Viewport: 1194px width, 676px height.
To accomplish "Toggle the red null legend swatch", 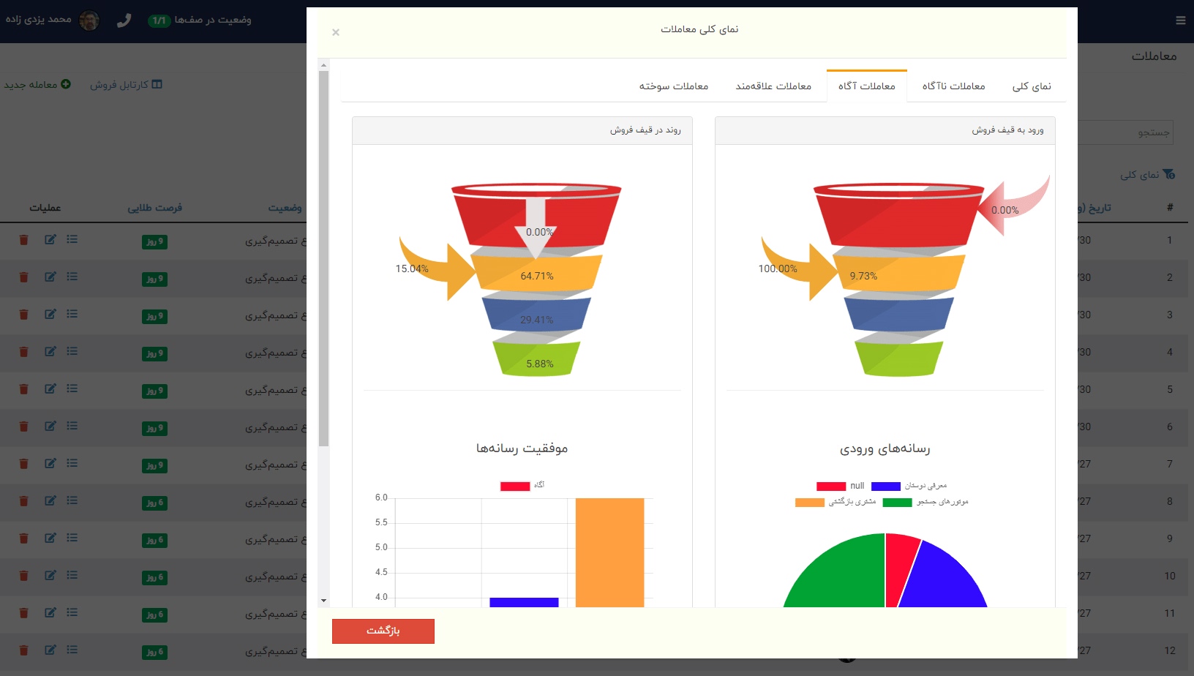I will [831, 487].
